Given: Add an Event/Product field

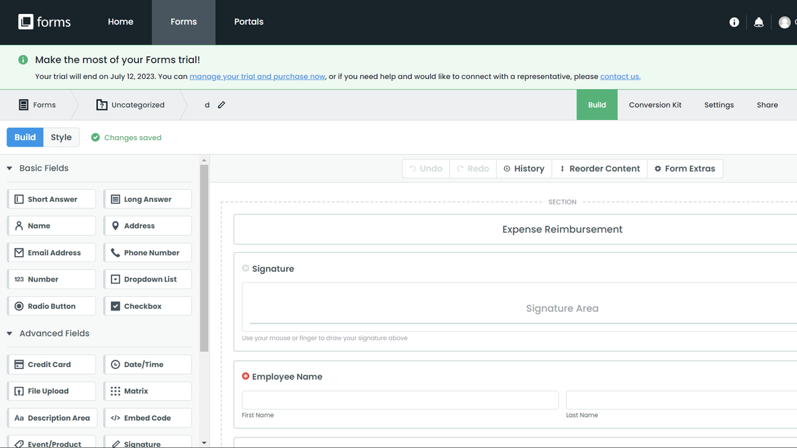Looking at the screenshot, I should [x=51, y=441].
